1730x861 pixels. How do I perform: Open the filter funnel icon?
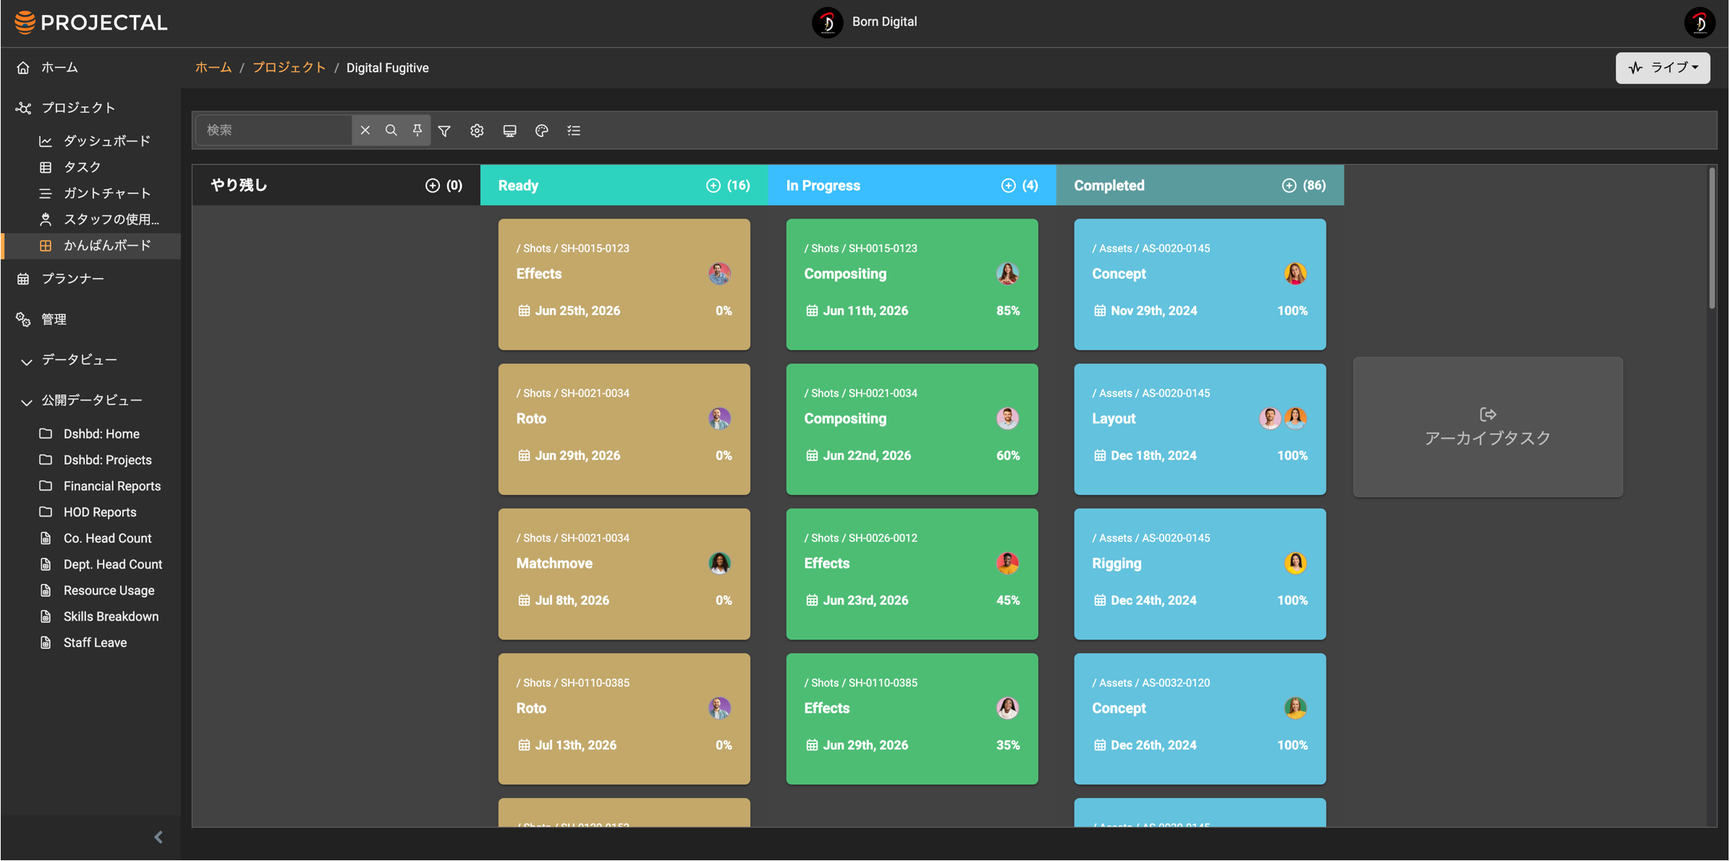tap(444, 130)
